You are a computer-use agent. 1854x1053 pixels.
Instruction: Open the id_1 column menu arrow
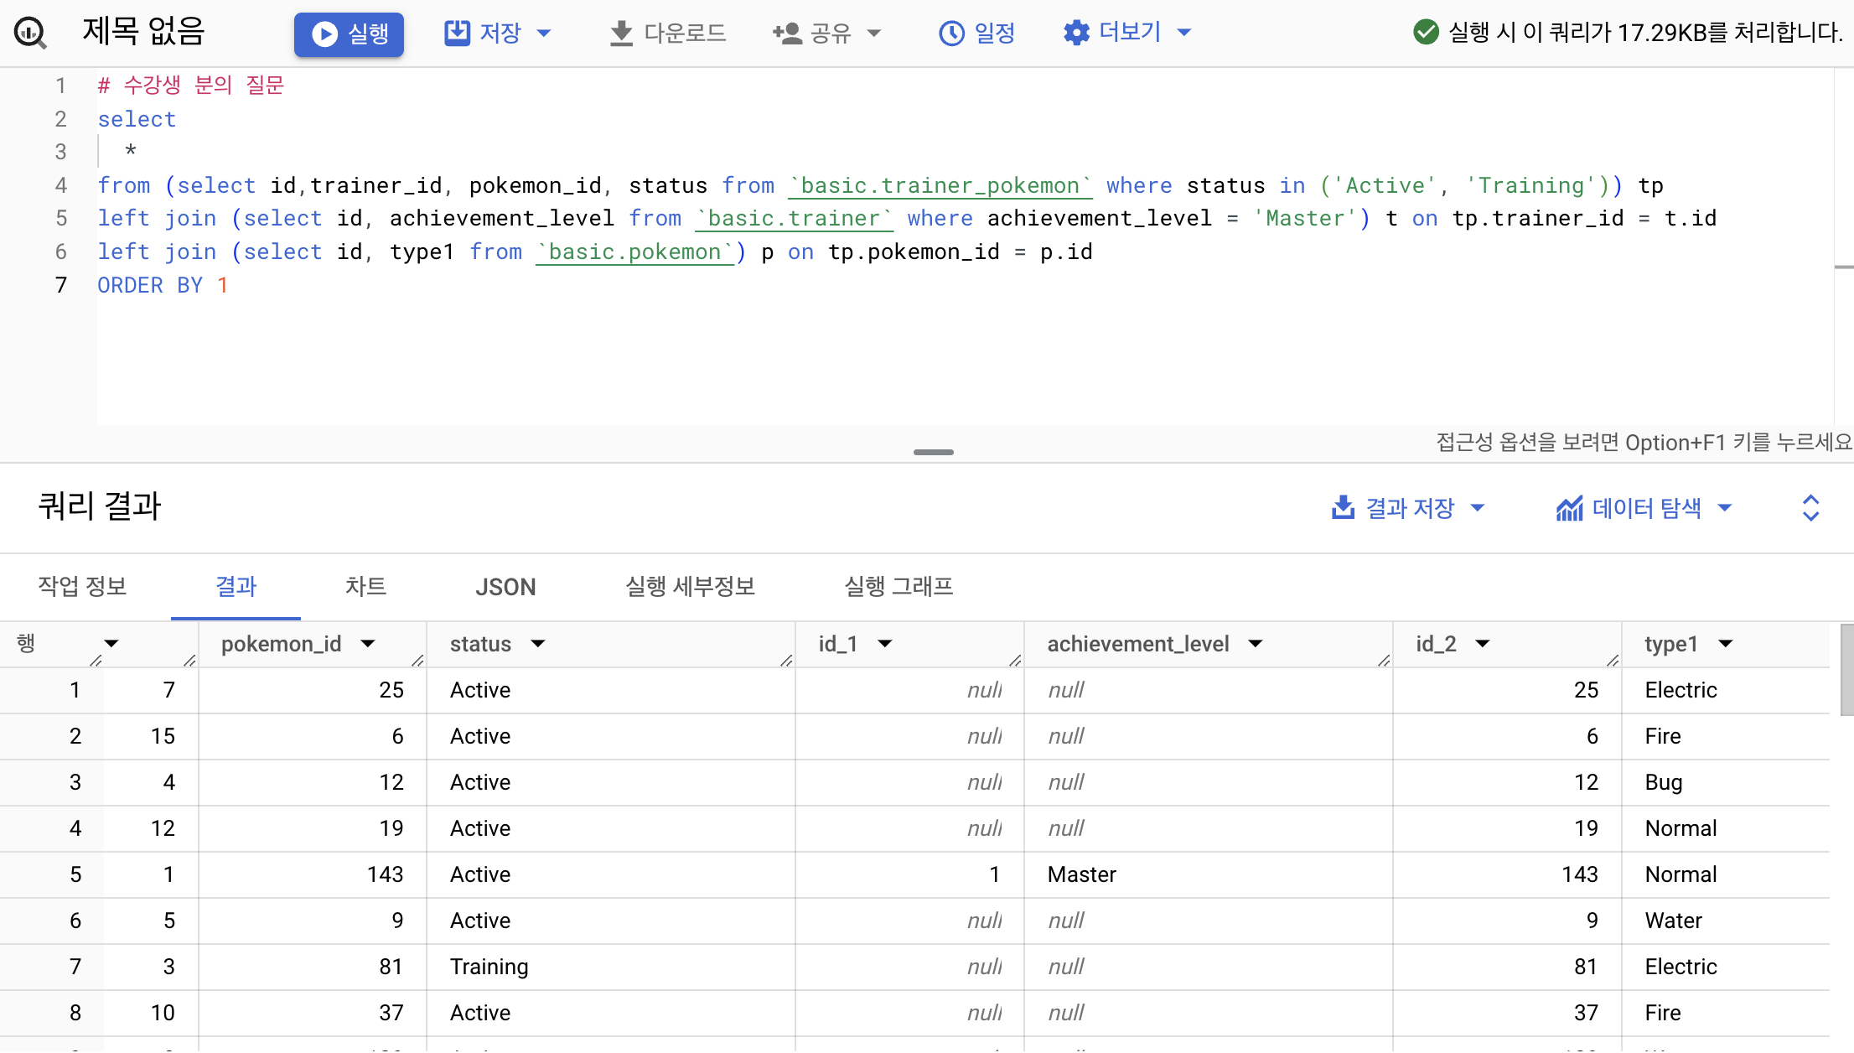tap(885, 644)
